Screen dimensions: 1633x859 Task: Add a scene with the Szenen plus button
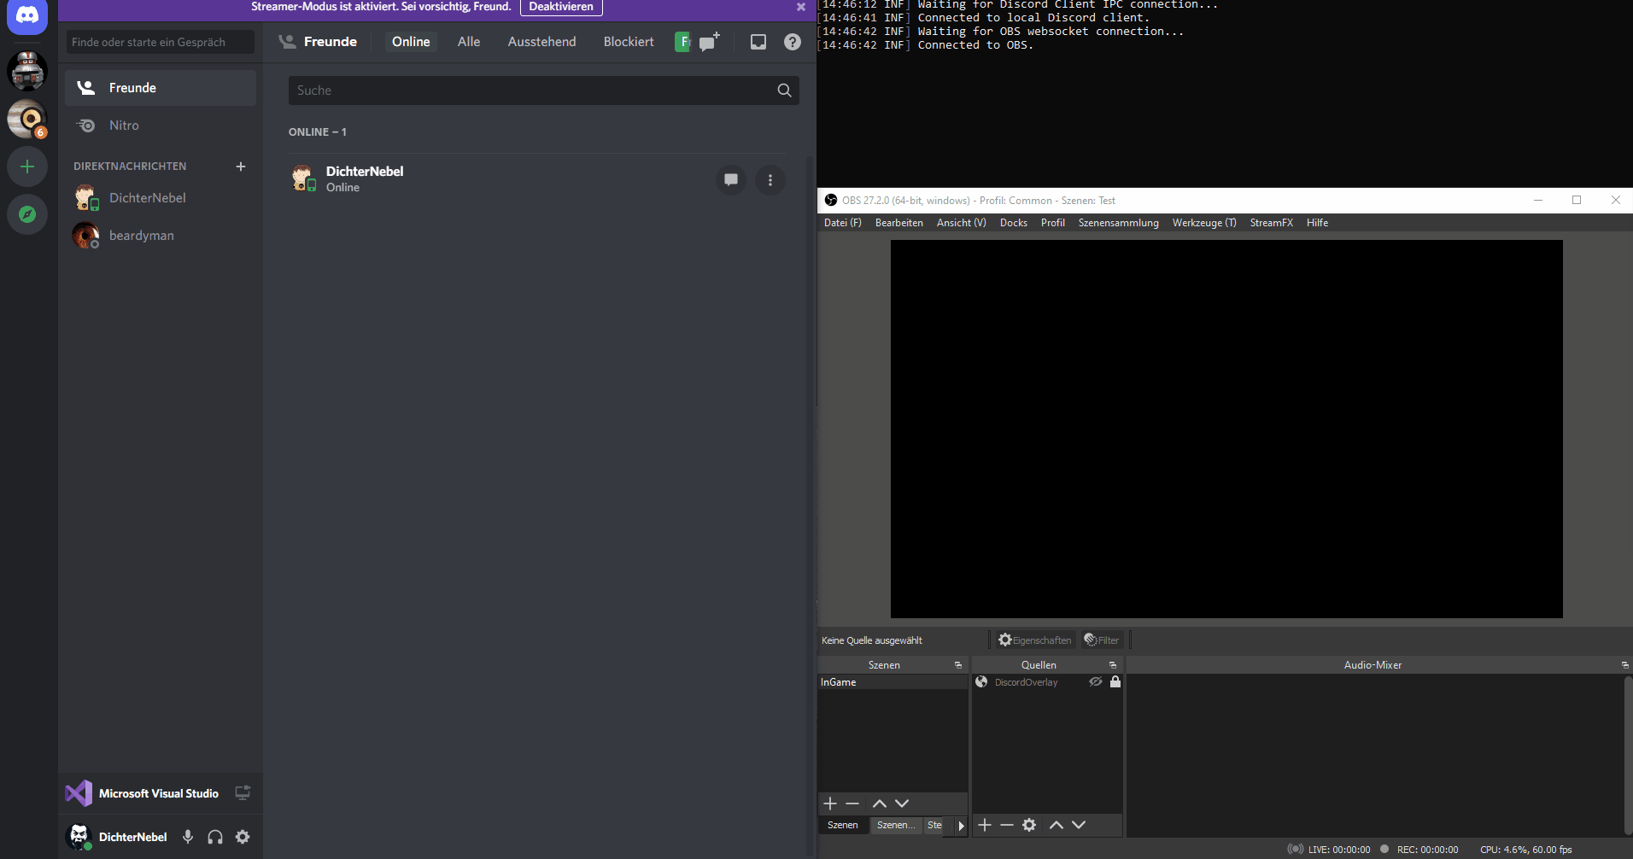coord(830,803)
